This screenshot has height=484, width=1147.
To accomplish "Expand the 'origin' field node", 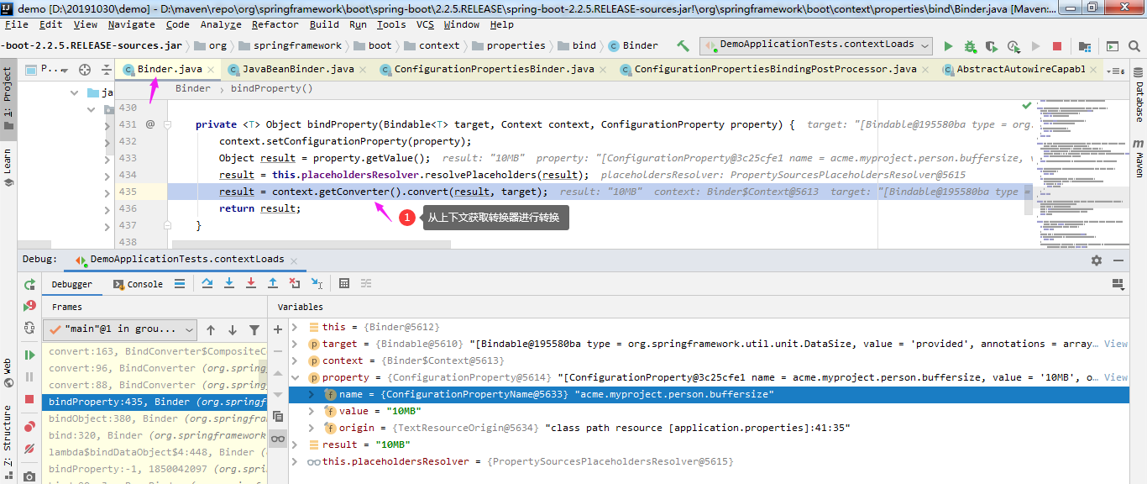I will (x=312, y=428).
